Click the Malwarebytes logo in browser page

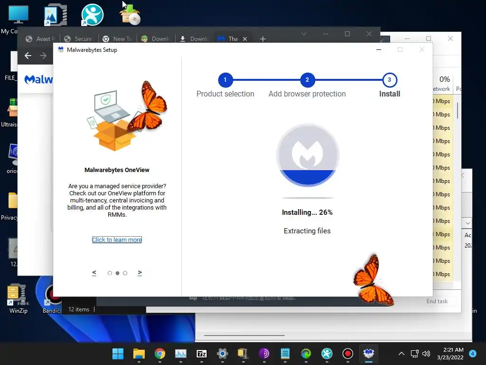(x=39, y=79)
